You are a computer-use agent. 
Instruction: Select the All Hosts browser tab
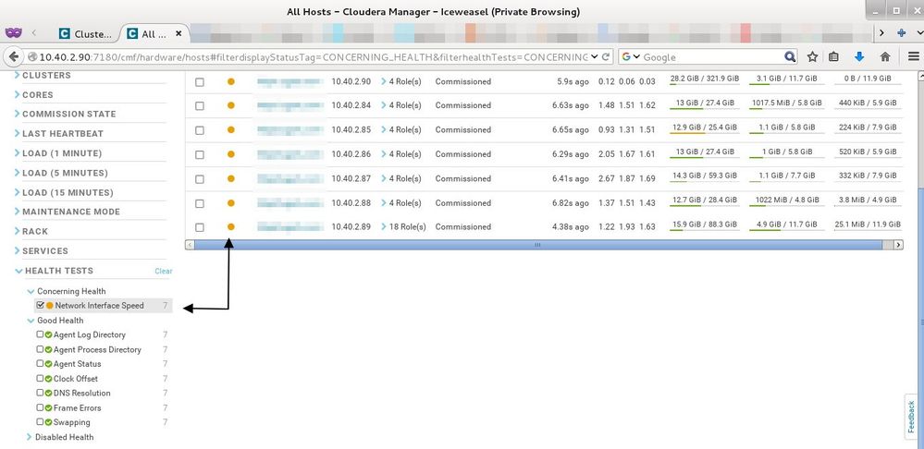(149, 34)
